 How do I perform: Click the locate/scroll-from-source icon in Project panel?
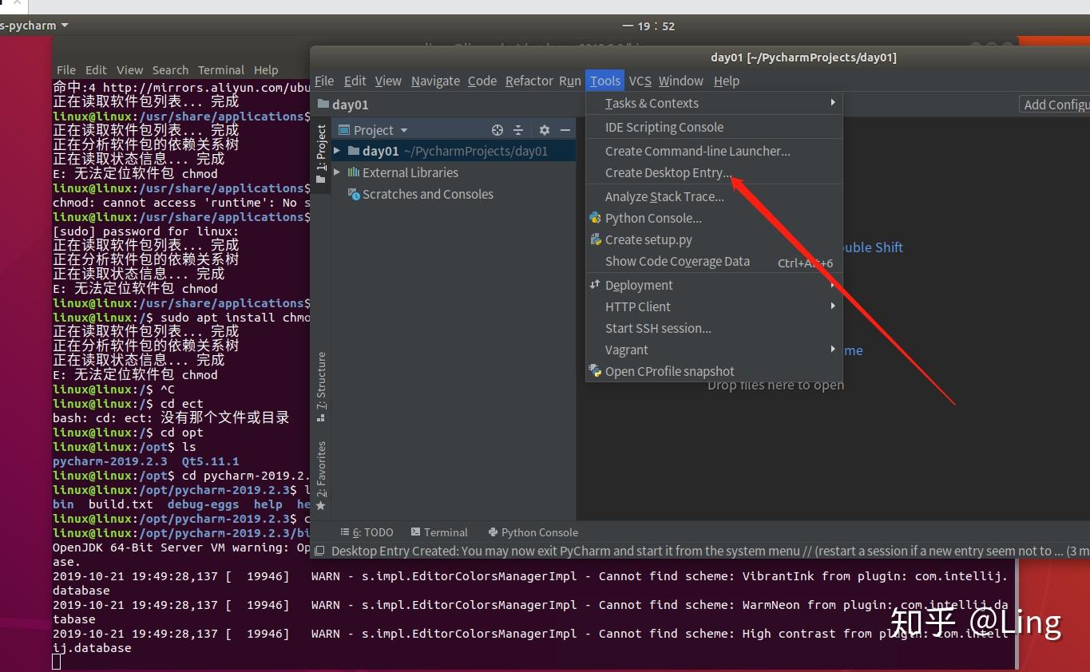coord(497,130)
